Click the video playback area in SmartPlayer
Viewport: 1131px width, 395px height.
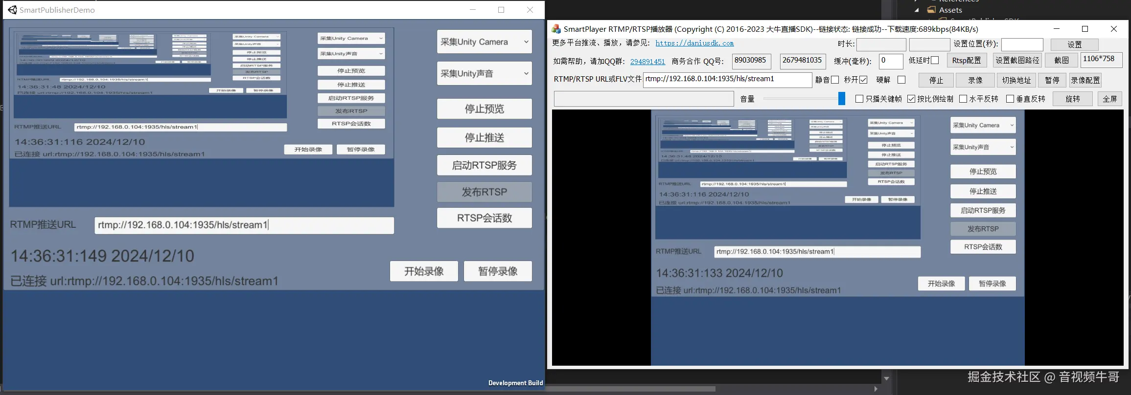click(837, 238)
